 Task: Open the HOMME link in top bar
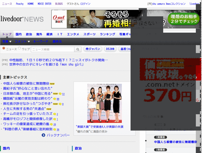pyautogui.click(x=31, y=4)
